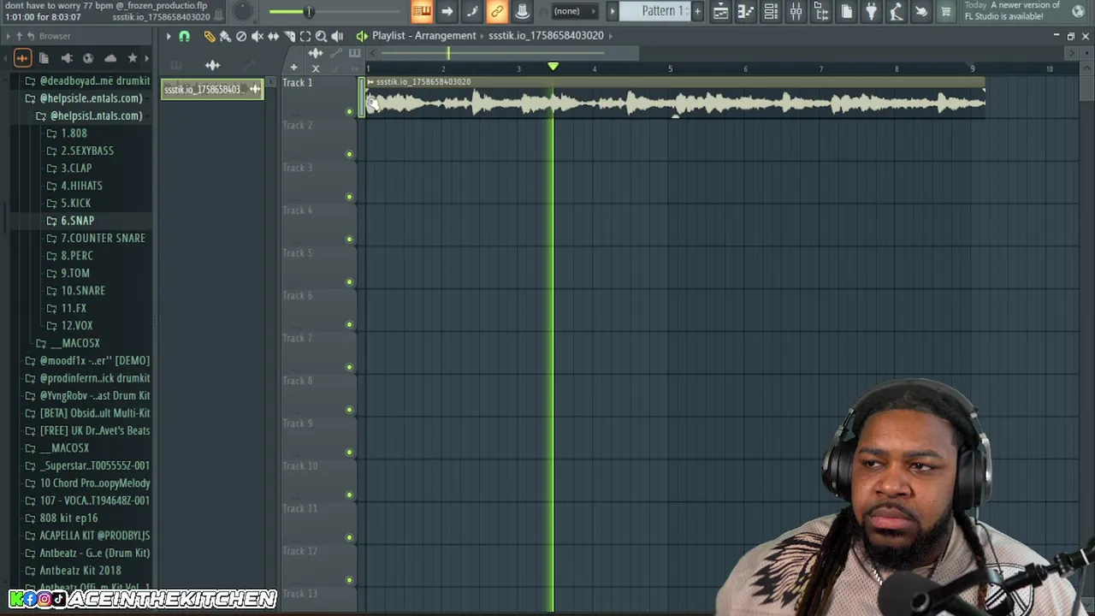
Task: Choose the Select marquee tool
Action: click(x=305, y=36)
